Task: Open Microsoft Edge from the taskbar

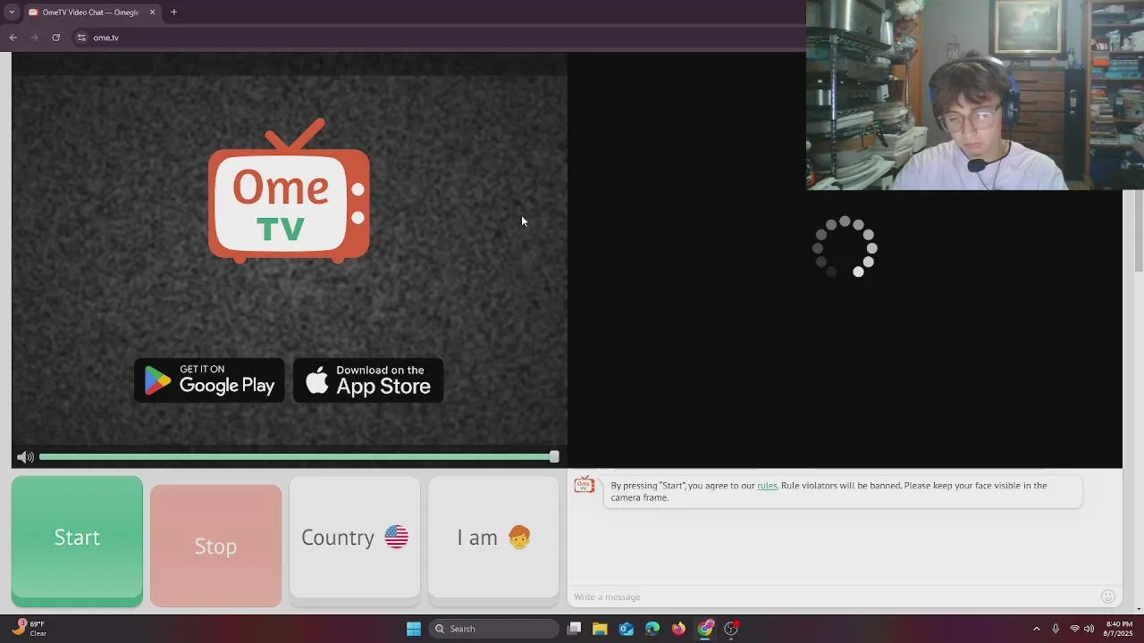Action: click(652, 629)
